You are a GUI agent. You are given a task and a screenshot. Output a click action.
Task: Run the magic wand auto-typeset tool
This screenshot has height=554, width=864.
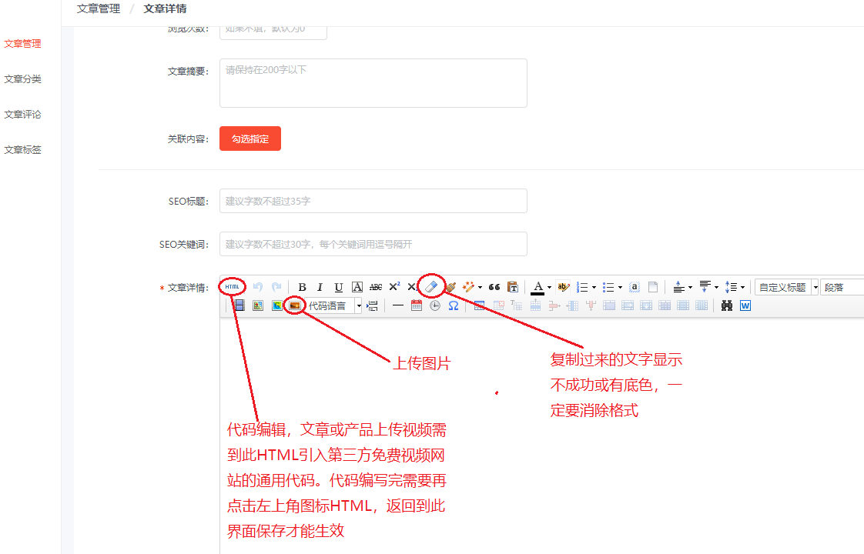[x=468, y=287]
